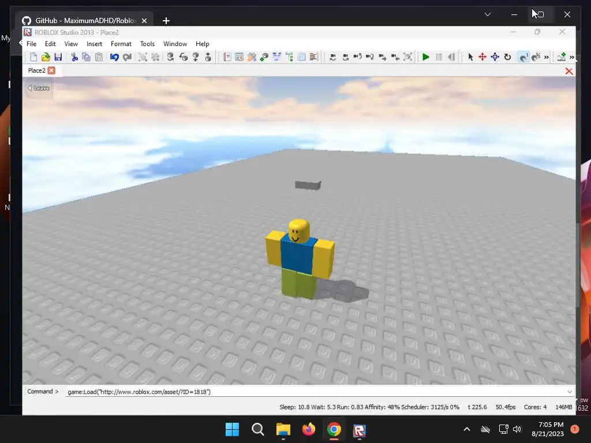Open the File menu
Screen dimensions: 591x443
tap(31, 44)
